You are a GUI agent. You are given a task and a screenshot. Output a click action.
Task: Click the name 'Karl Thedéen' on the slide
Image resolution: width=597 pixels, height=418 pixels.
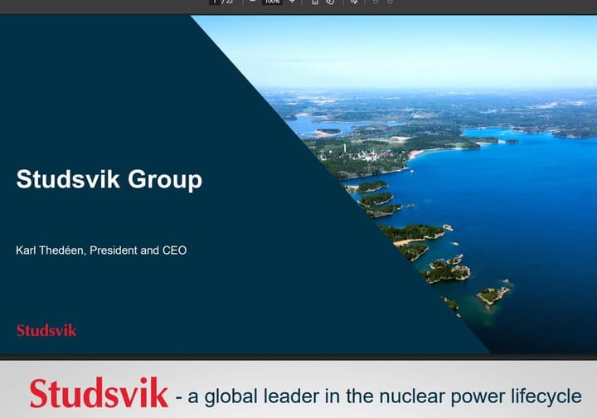(51, 250)
